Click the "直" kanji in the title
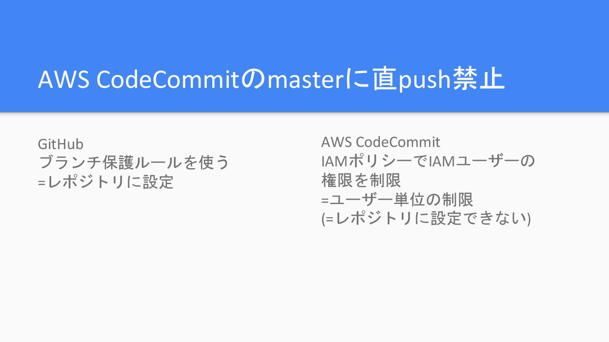The image size is (609, 342). click(x=386, y=80)
